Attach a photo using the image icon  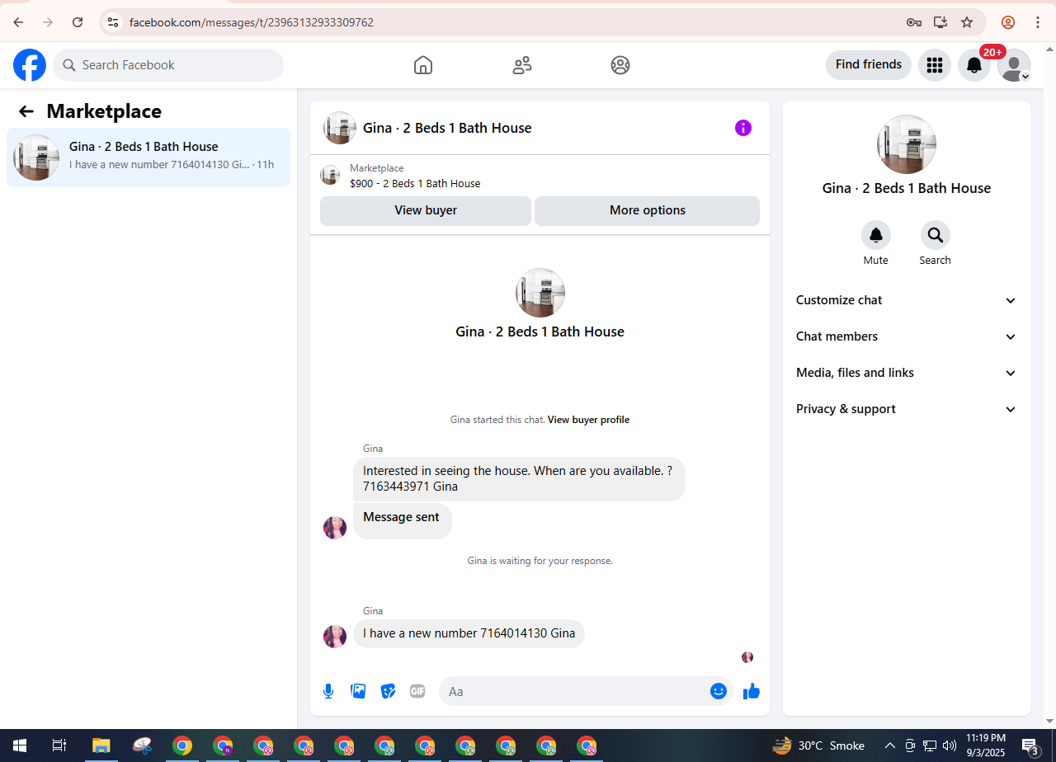coord(358,691)
